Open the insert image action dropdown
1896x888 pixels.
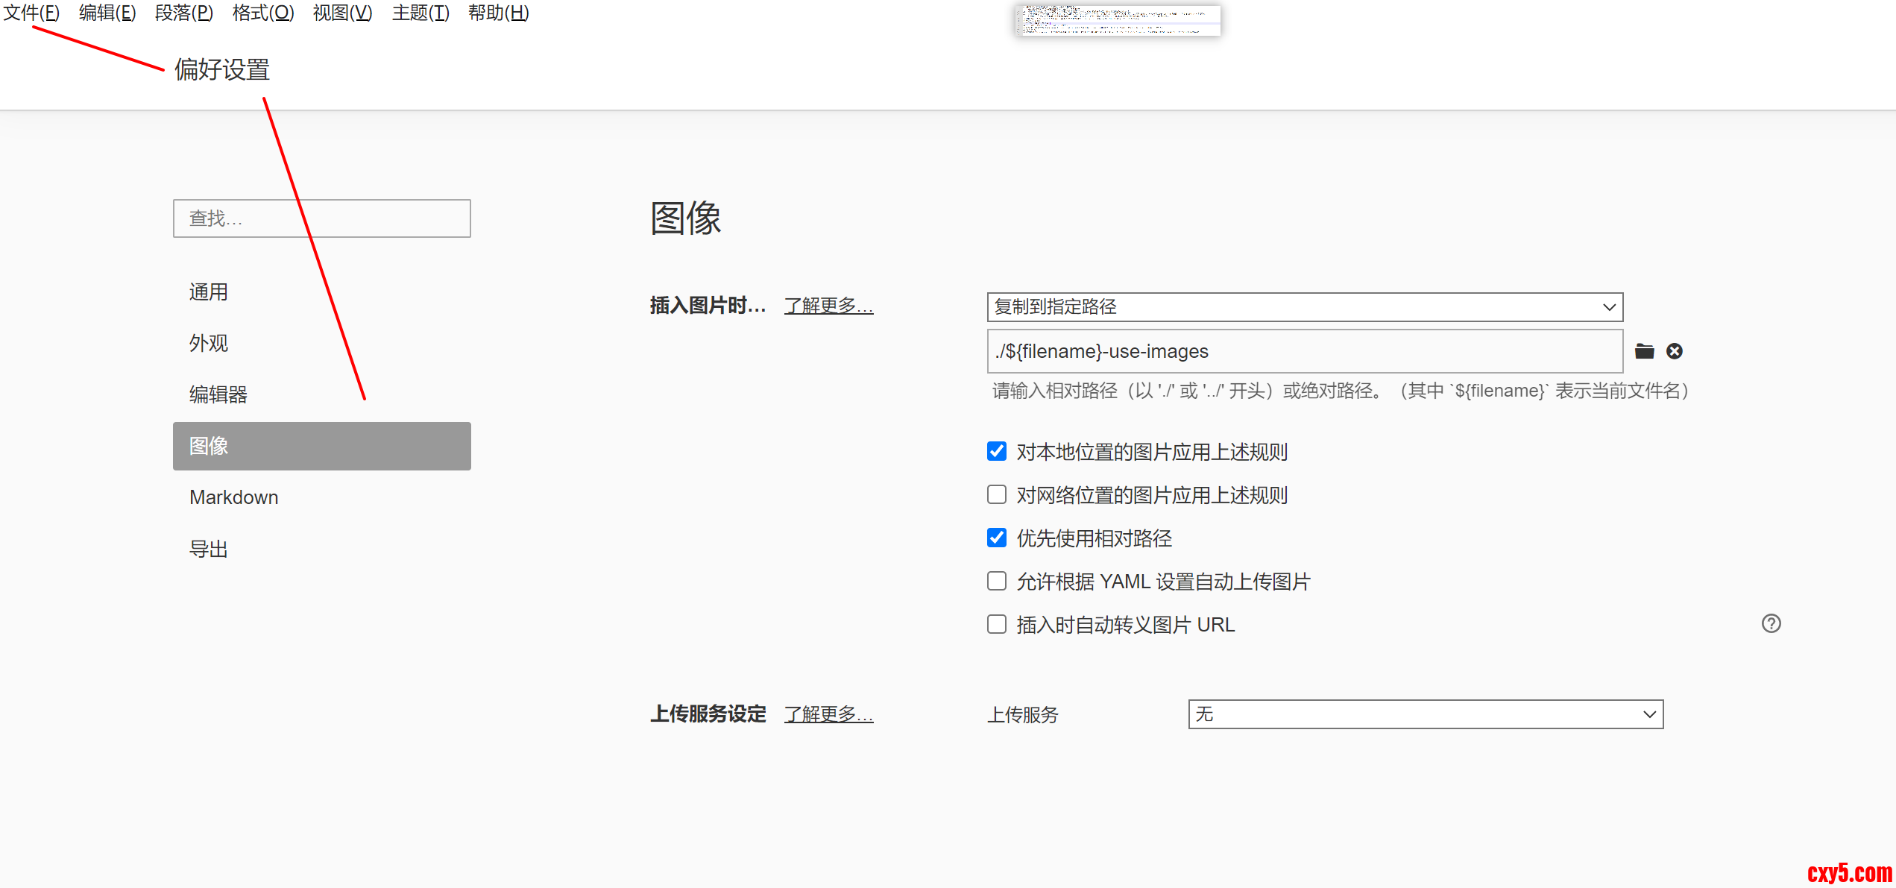click(1304, 307)
